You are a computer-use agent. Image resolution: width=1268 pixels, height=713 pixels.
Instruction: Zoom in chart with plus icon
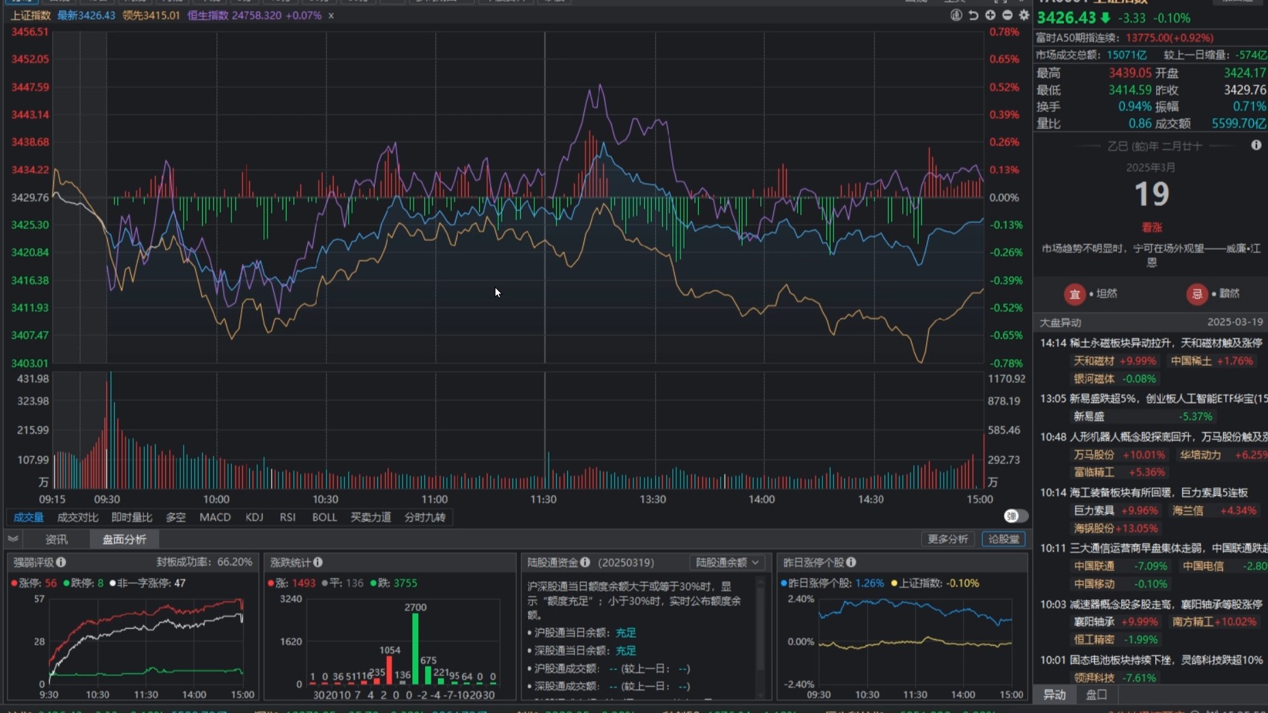point(990,15)
